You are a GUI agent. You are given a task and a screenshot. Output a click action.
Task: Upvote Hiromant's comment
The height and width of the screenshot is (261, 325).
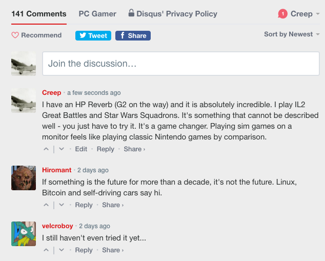click(x=46, y=205)
